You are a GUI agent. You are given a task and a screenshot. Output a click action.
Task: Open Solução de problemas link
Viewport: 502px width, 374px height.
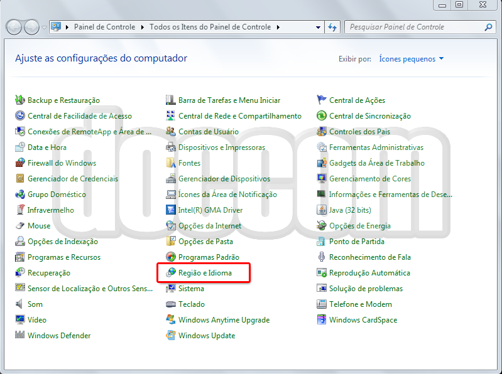click(x=366, y=288)
